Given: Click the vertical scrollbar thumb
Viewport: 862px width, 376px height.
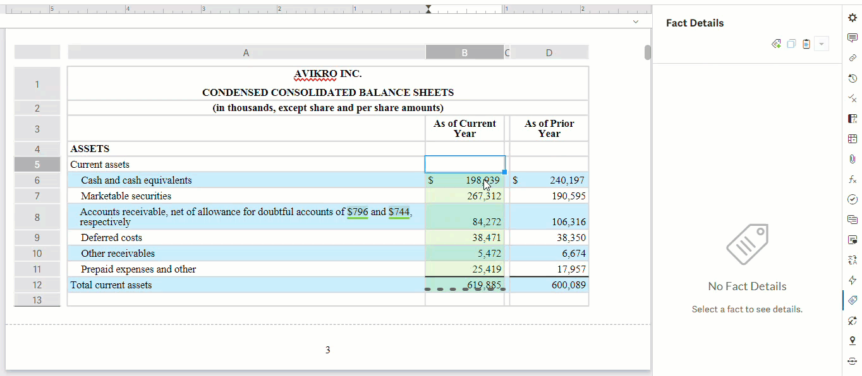Looking at the screenshot, I should [x=648, y=52].
